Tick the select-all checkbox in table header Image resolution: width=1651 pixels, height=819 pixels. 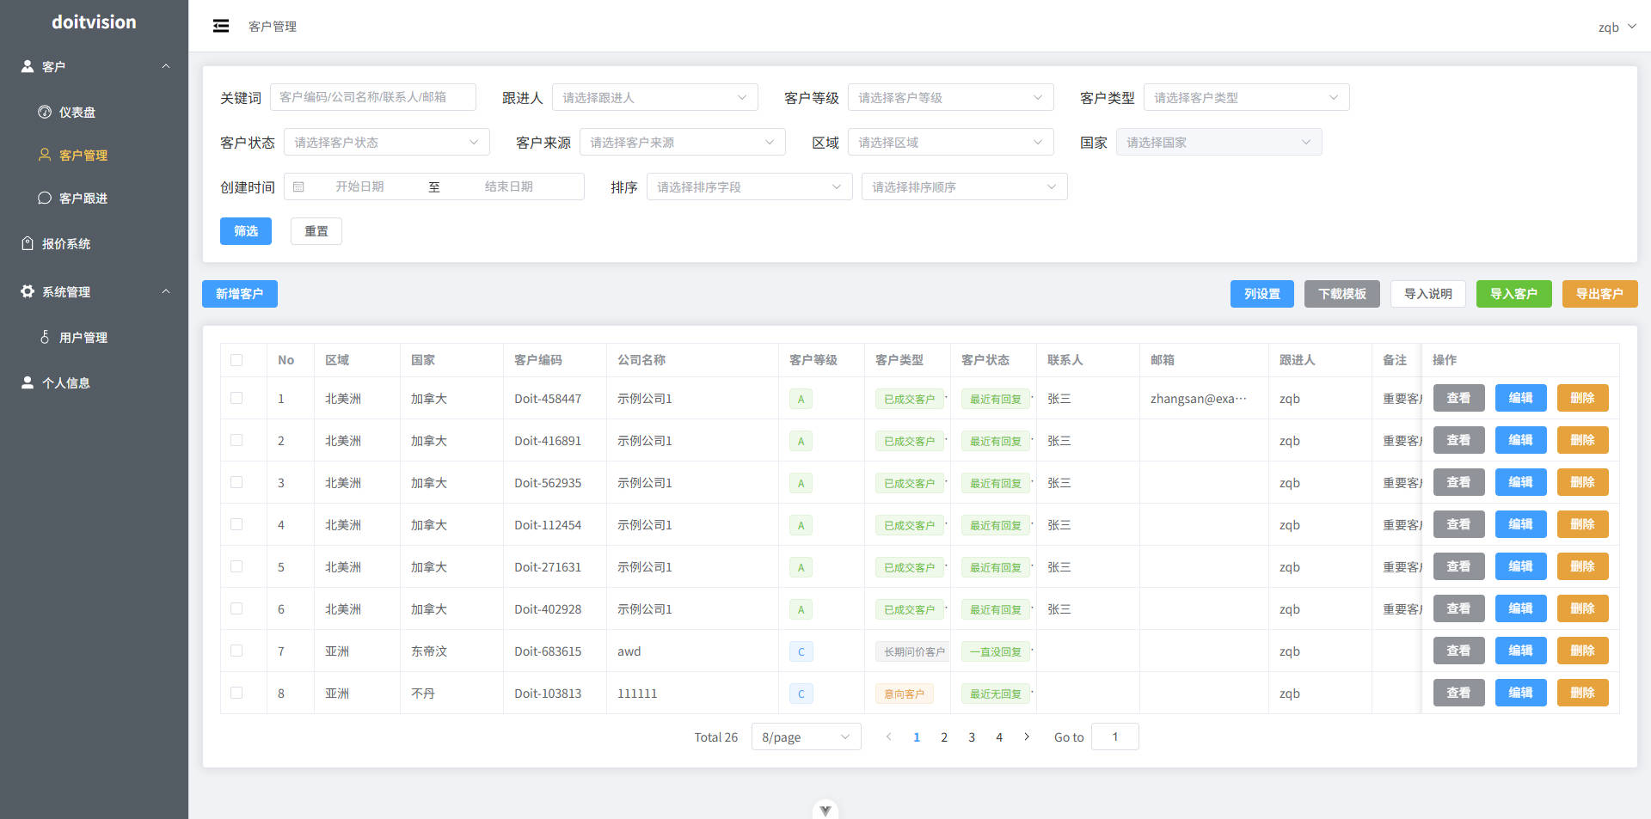[236, 360]
